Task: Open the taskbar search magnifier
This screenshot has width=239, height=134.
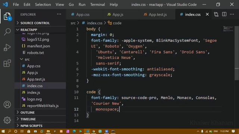Action: [9, 131]
